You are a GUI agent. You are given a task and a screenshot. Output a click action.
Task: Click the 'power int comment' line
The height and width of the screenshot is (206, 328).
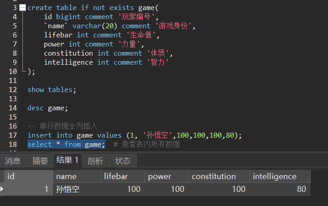point(94,44)
